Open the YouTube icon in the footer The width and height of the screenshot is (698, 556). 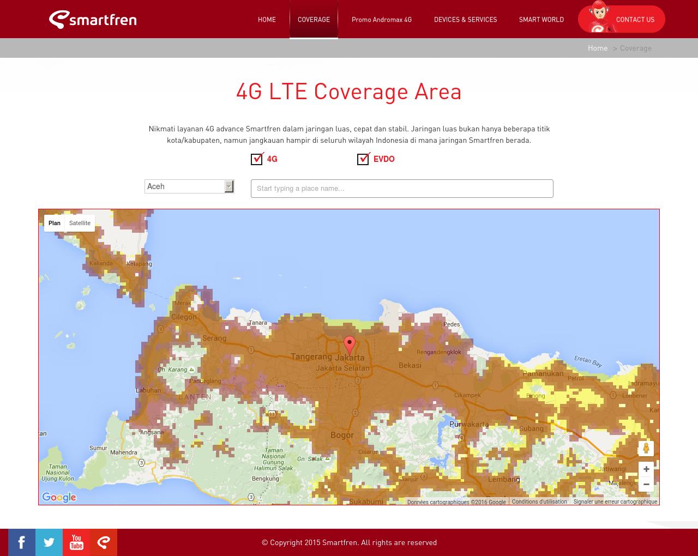click(76, 542)
